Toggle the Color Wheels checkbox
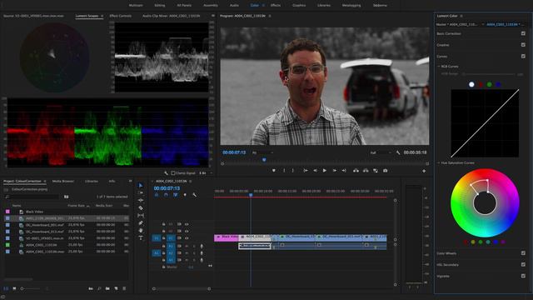This screenshot has width=533, height=300. pyautogui.click(x=523, y=253)
